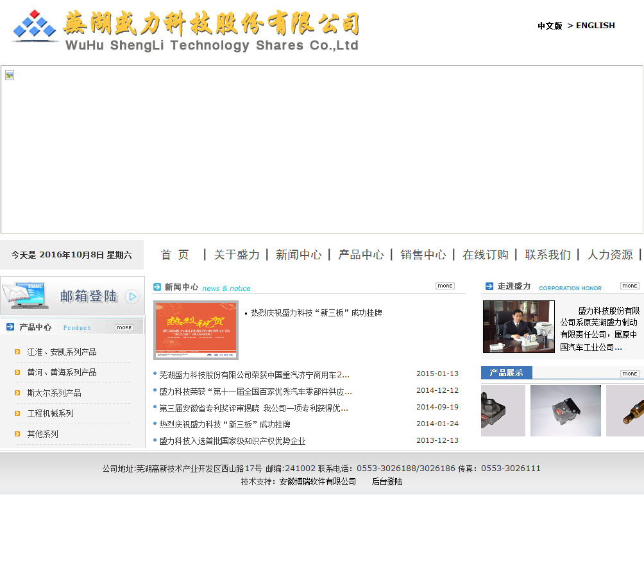This screenshot has height=586, width=644.
Task: Open news 第三届安徽省专利奖评审揭晓
Action: click(x=253, y=408)
